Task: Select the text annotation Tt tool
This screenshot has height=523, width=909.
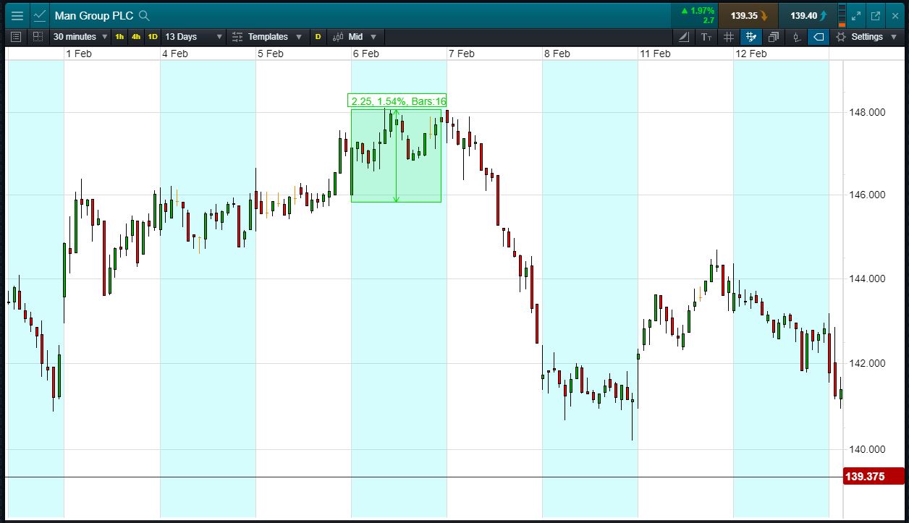Action: 706,37
